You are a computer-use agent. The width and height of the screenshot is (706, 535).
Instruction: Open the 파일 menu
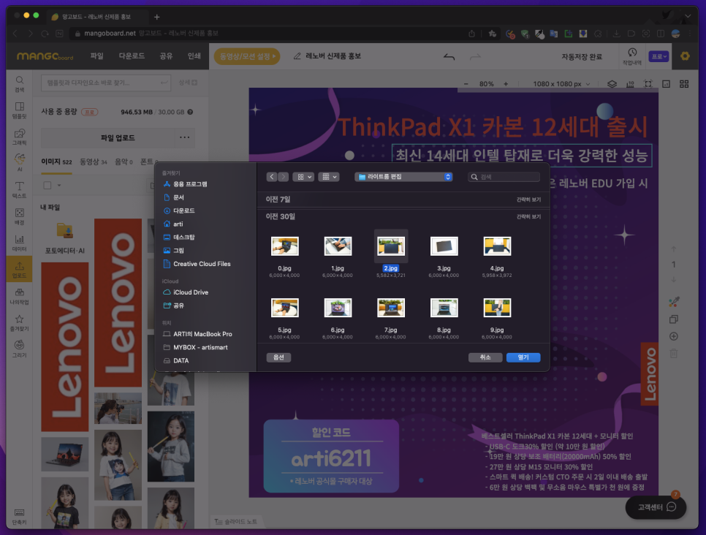96,56
